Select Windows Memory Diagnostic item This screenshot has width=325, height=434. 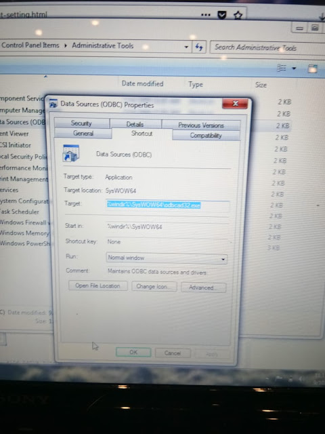(25, 233)
